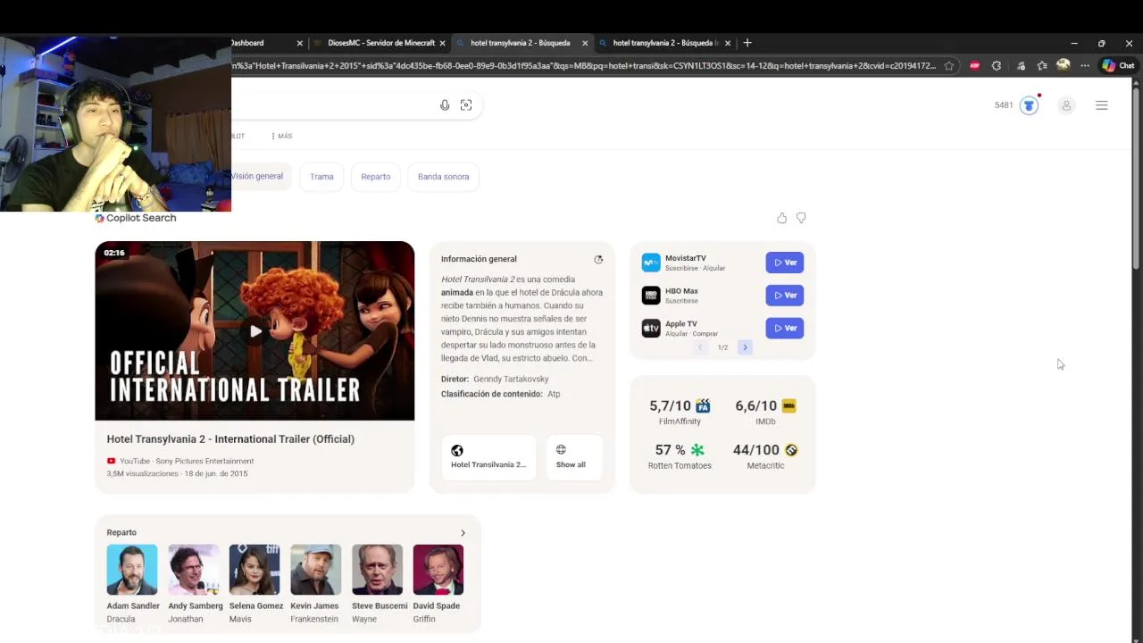1143x643 pixels.
Task: Open trailer title link Hotel Transylvania 2
Action: click(x=230, y=439)
